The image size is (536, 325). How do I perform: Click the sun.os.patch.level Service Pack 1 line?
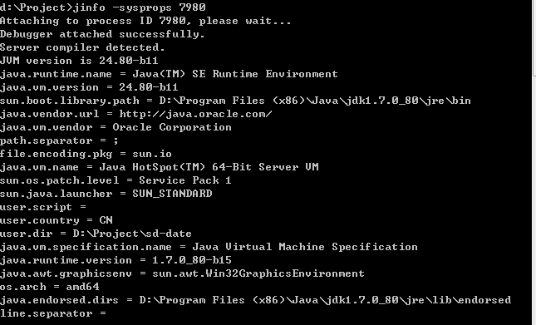click(x=116, y=180)
